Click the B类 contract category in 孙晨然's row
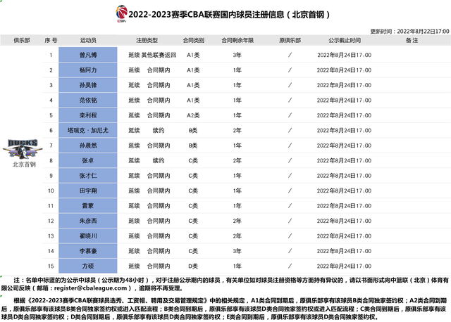 [193, 146]
